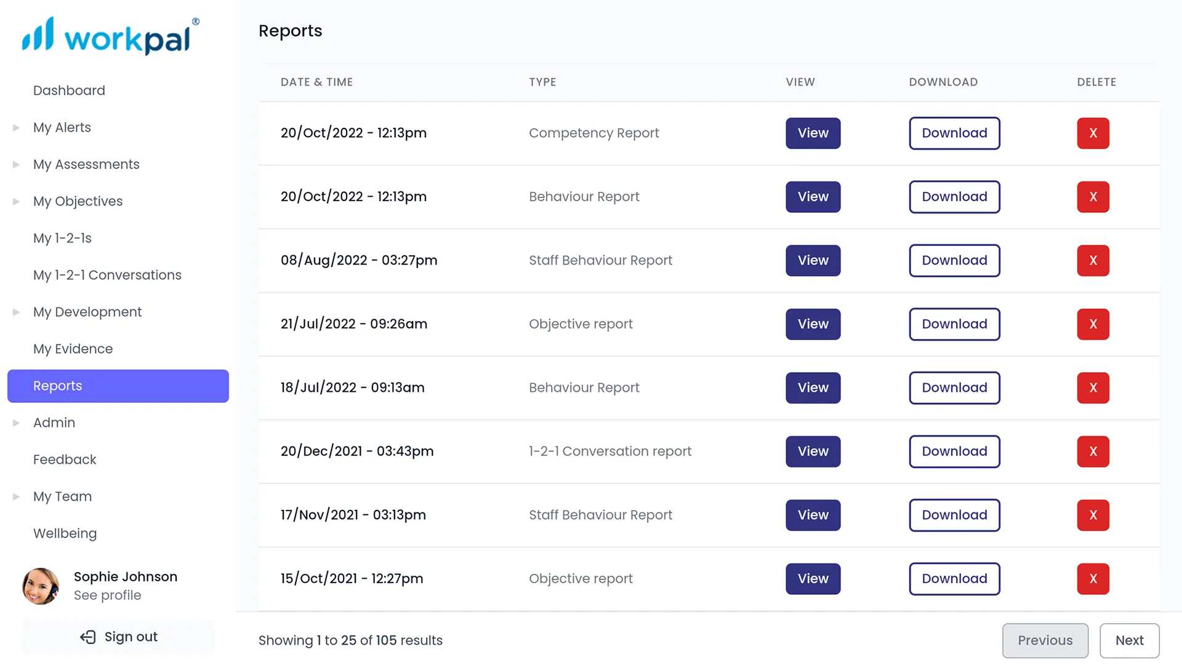Navigate to the Wellbeing section
Image resolution: width=1182 pixels, height=668 pixels.
(65, 533)
